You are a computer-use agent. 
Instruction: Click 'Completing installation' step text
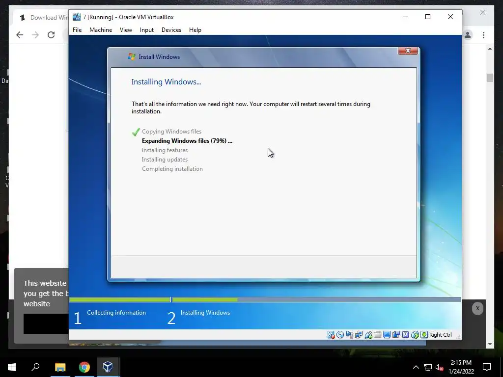click(x=172, y=169)
